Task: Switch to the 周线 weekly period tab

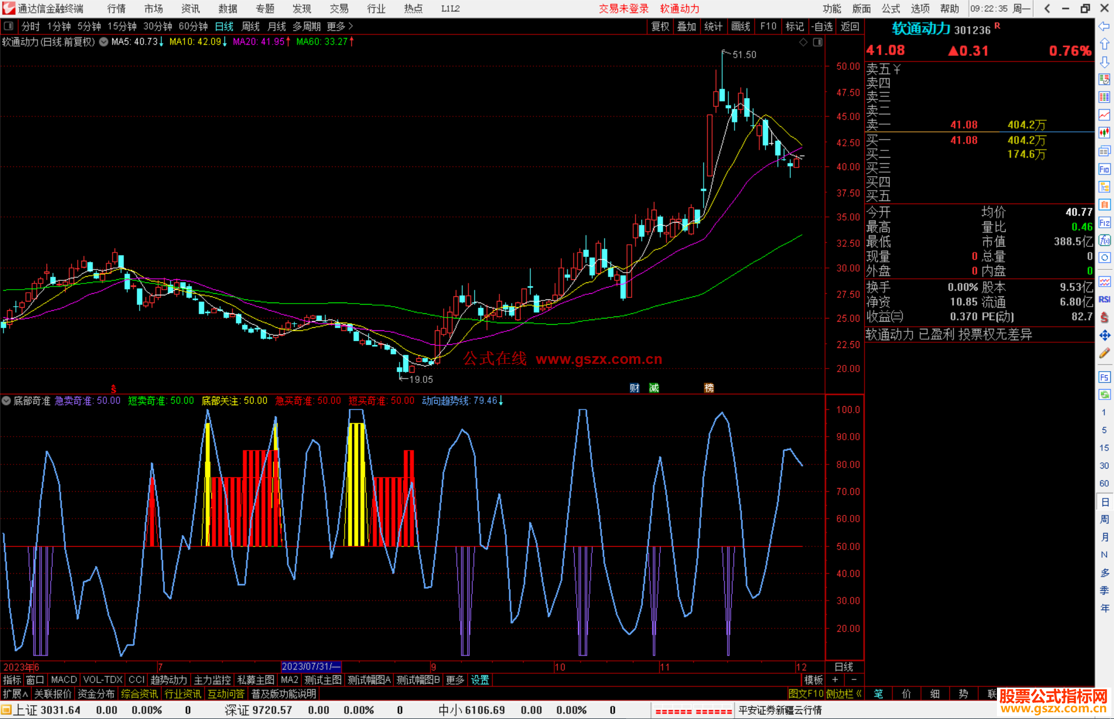Action: 251,26
